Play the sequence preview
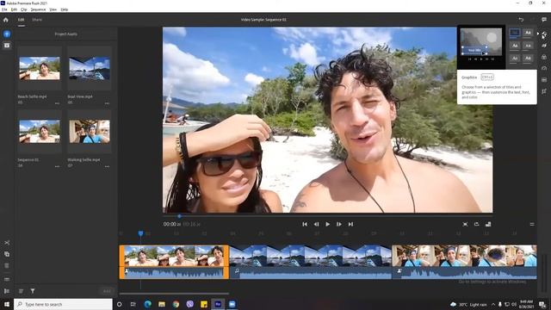 (327, 224)
